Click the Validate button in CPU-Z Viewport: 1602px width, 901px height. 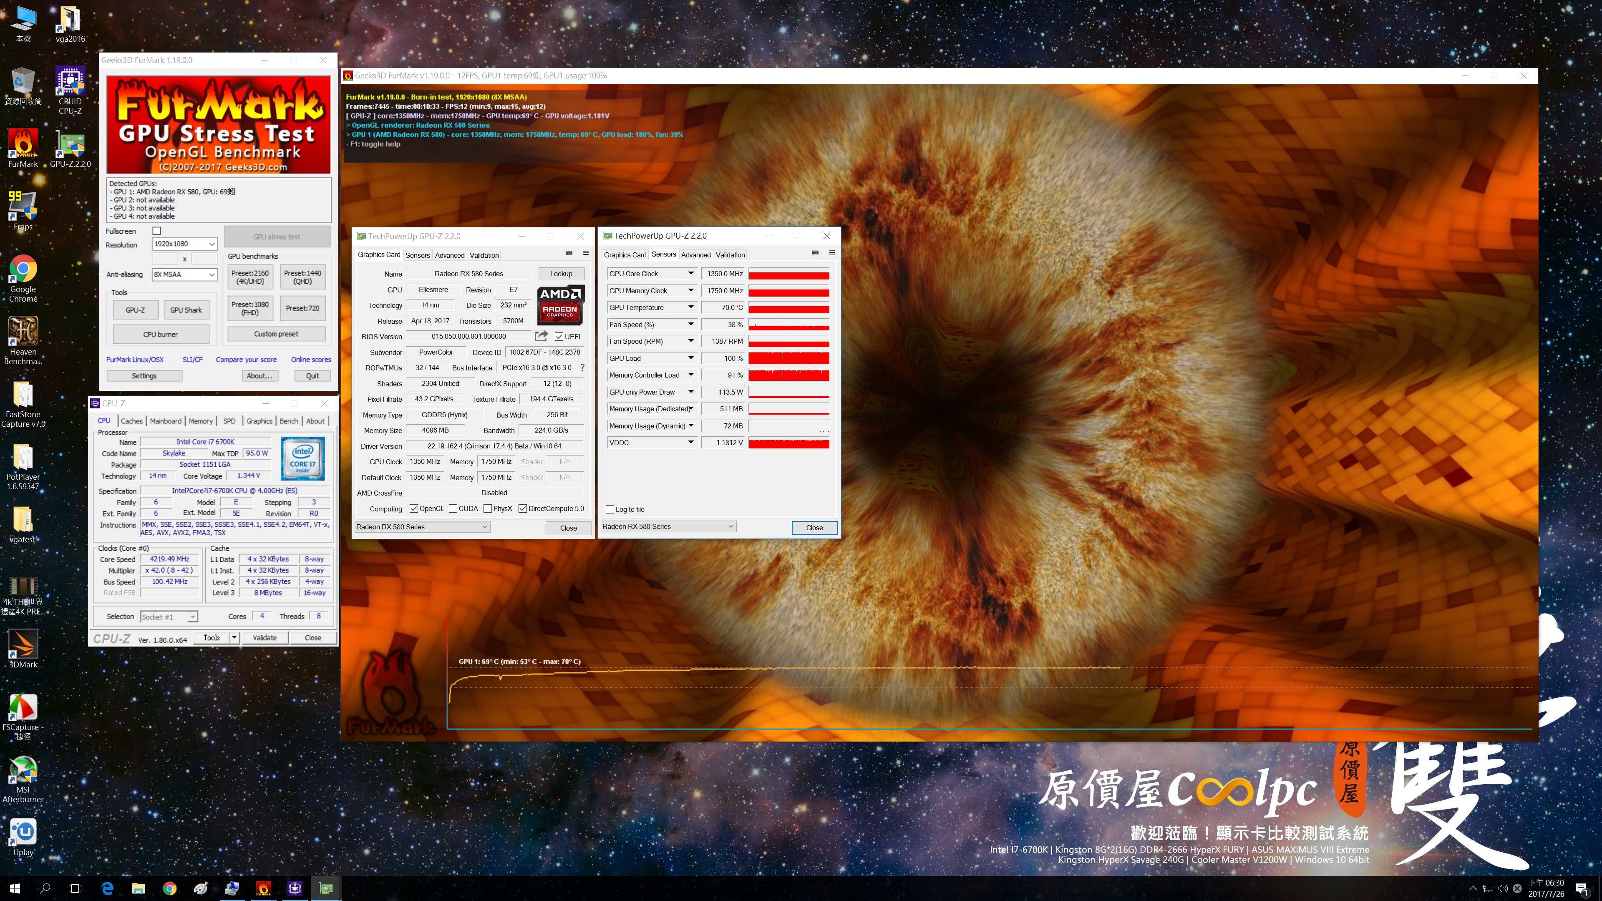pos(265,637)
